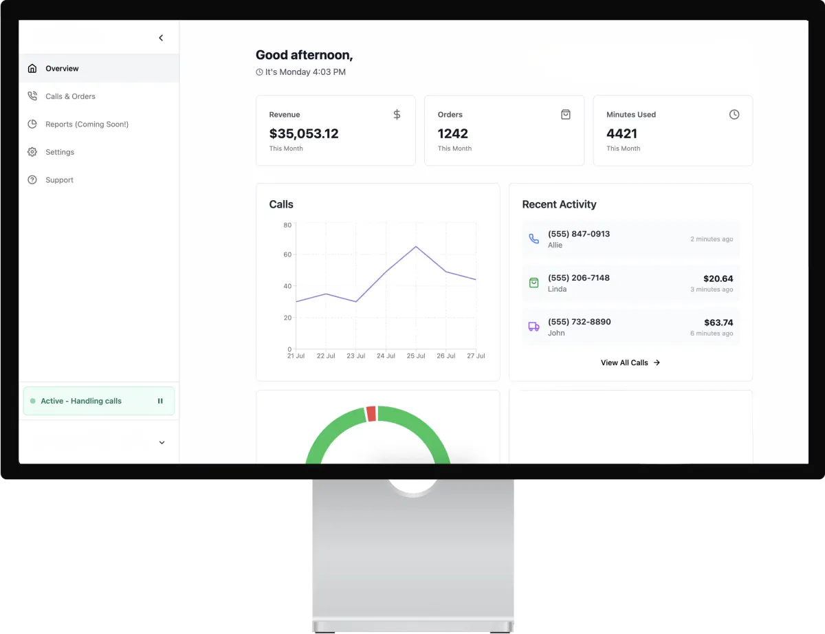Click the 3 minutes ago timestamp

[712, 289]
